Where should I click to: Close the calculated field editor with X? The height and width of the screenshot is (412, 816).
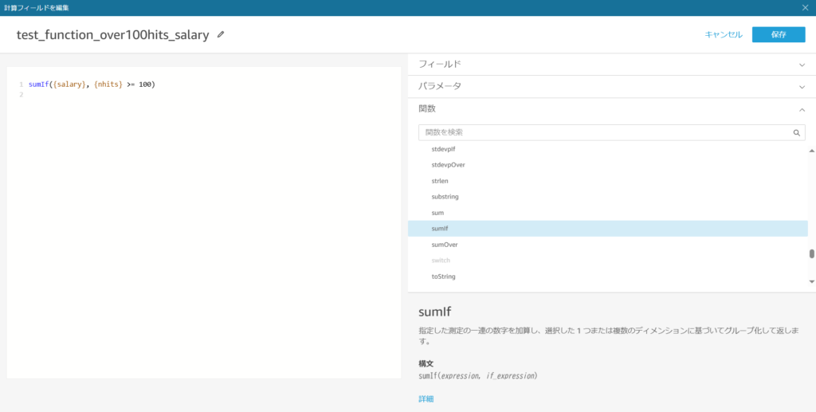pos(806,8)
